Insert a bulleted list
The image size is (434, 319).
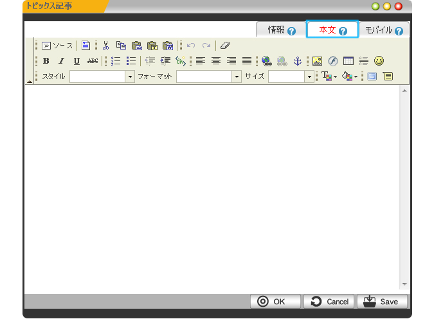(x=131, y=61)
